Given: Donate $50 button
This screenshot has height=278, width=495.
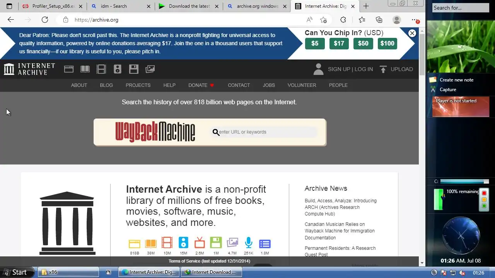Looking at the screenshot, I should 363,43.
